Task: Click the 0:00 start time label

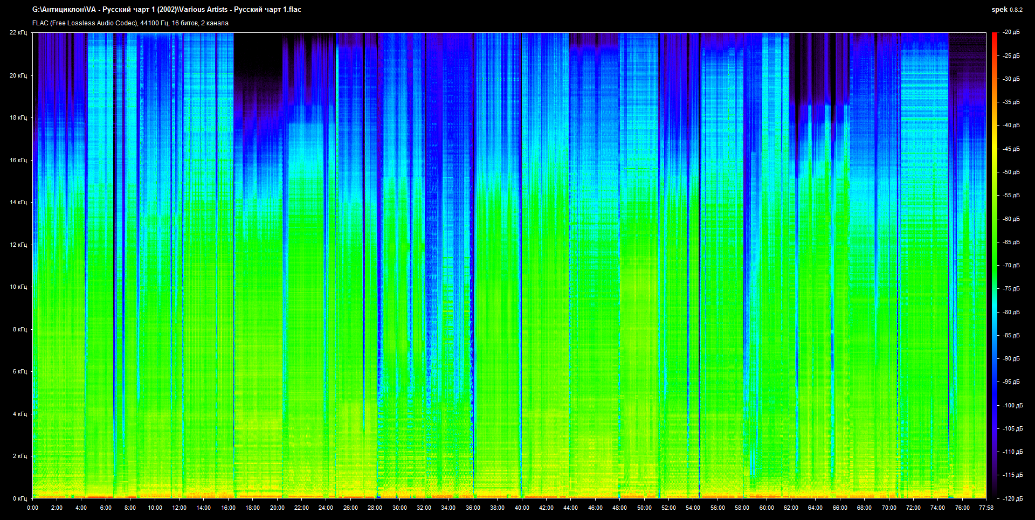Action: (x=32, y=508)
